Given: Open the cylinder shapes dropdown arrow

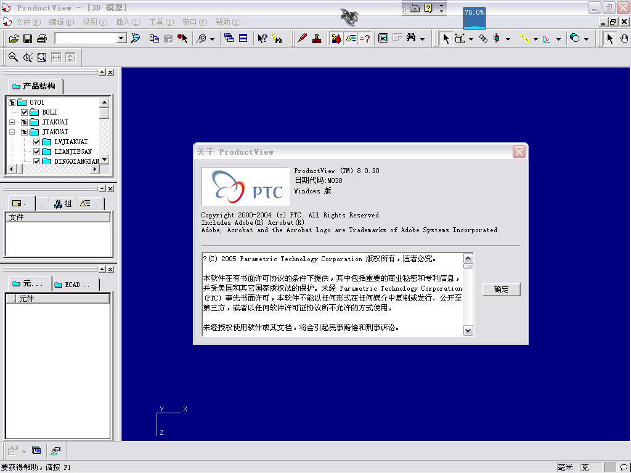Looking at the screenshot, I should pos(586,39).
